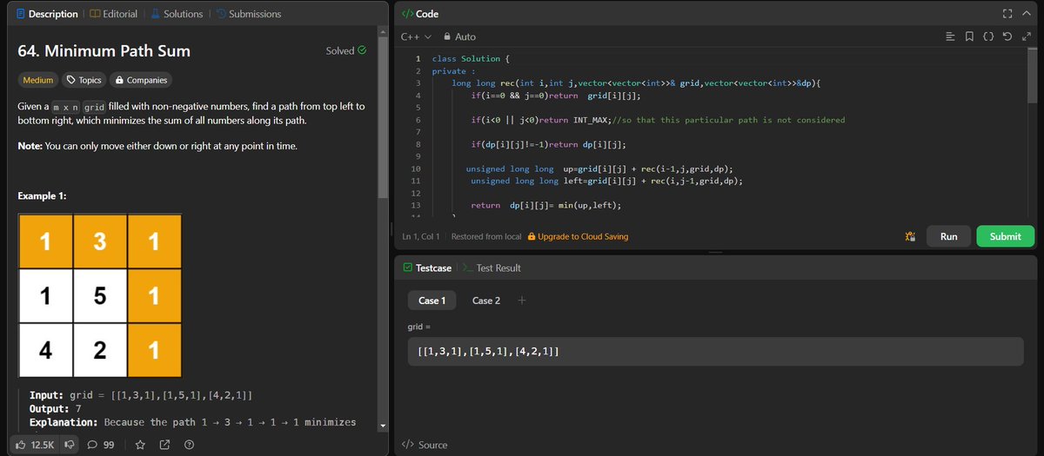This screenshot has width=1044, height=456.
Task: Click Restored from local status text
Action: pos(486,236)
